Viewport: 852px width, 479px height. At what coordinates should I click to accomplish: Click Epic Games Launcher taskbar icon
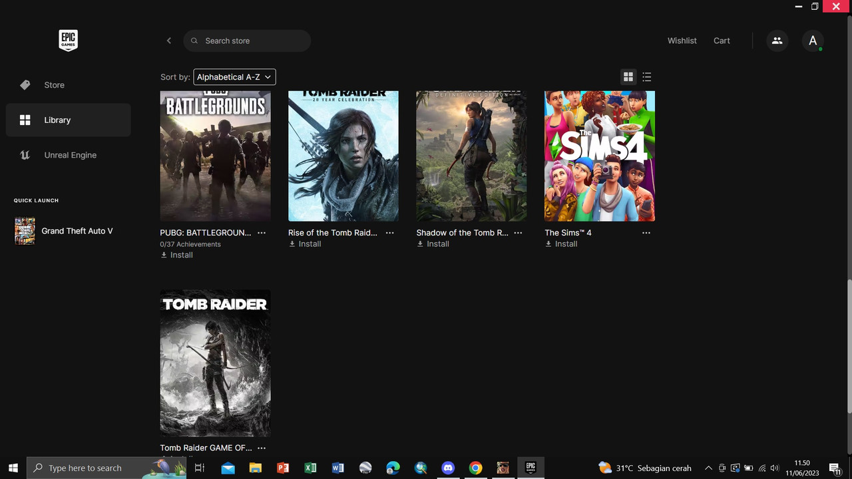[531, 468]
